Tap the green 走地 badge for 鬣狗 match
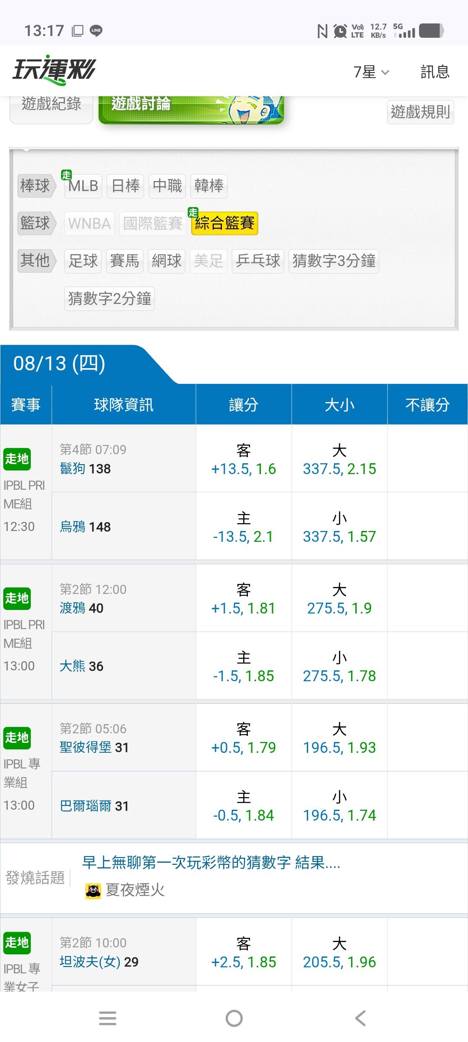The height and width of the screenshot is (1042, 468). click(x=17, y=458)
